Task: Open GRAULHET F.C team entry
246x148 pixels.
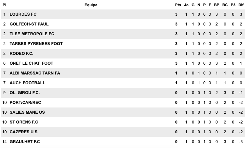Action: [25, 142]
